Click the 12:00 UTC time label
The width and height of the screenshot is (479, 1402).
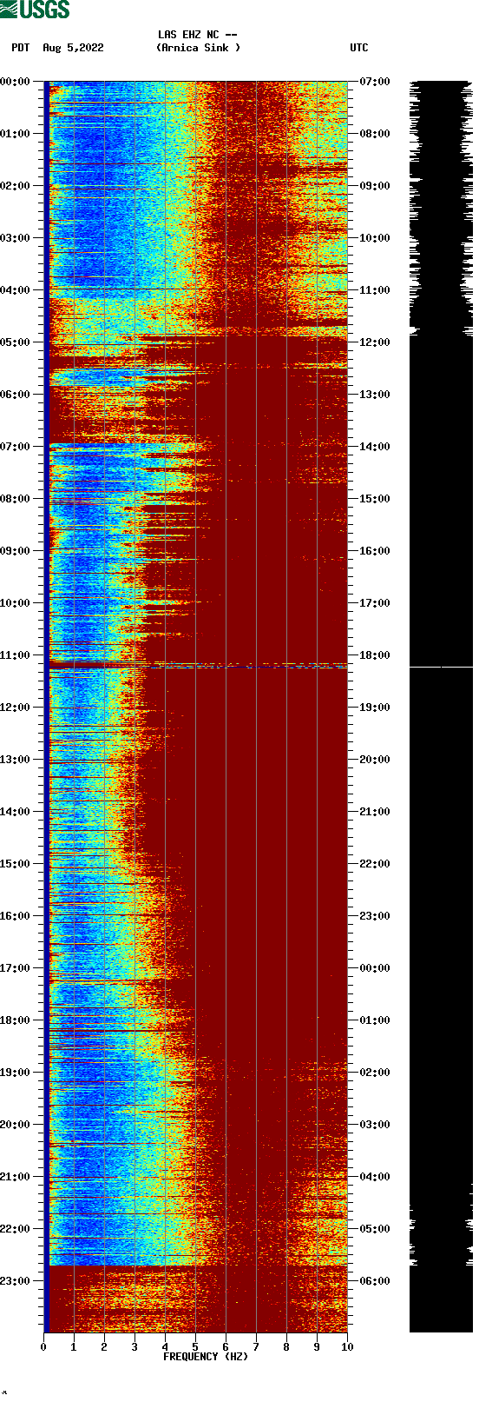375,342
